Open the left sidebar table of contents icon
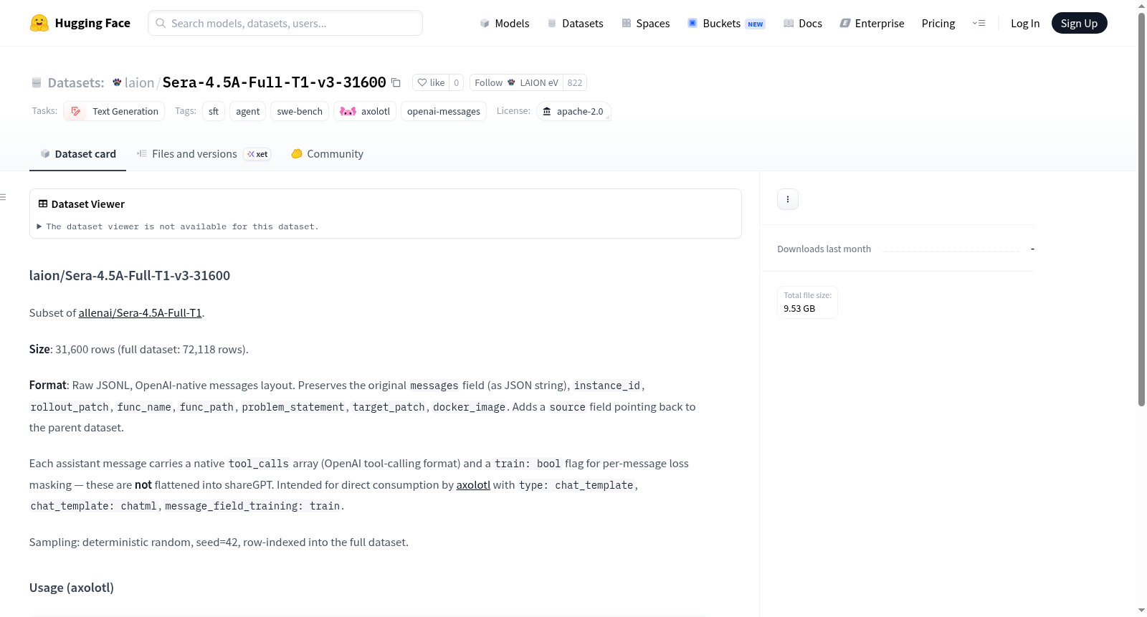1147x617 pixels. [x=3, y=197]
